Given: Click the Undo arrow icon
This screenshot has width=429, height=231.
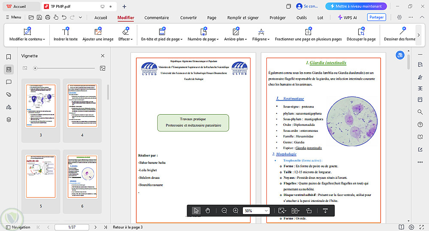Looking at the screenshot, I should (x=64, y=18).
